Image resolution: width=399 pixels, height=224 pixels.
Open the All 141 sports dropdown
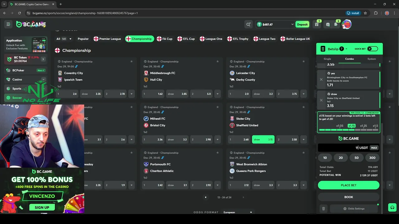point(64,39)
